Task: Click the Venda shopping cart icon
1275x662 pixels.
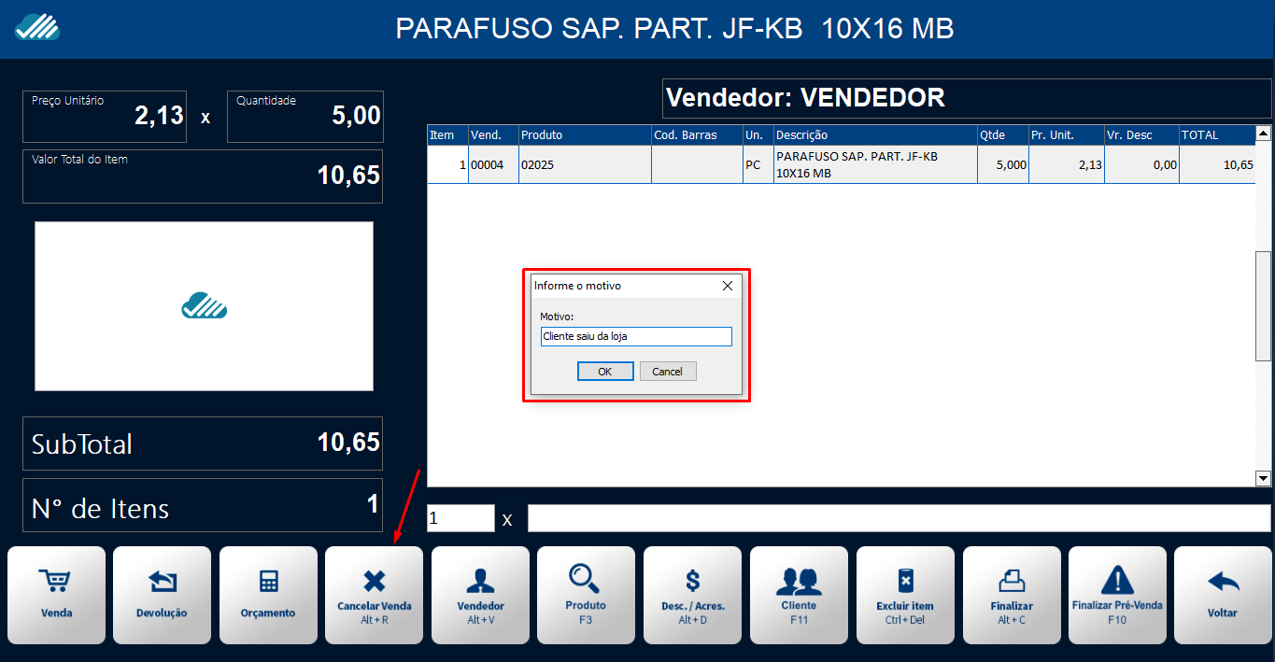Action: (57, 583)
